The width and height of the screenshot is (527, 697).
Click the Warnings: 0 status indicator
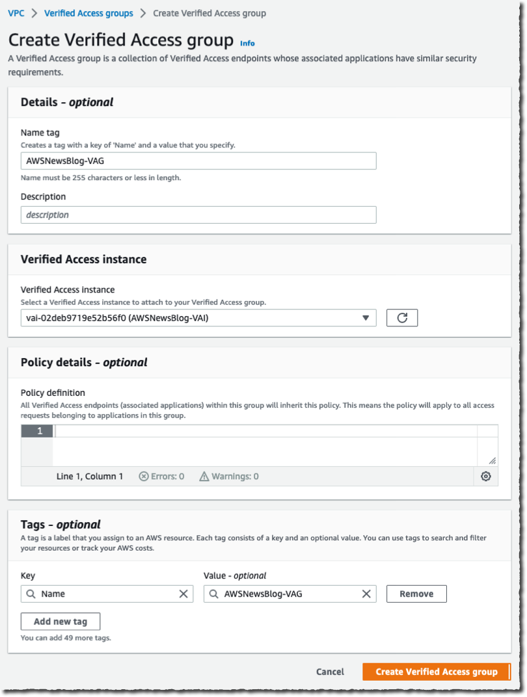click(x=229, y=477)
